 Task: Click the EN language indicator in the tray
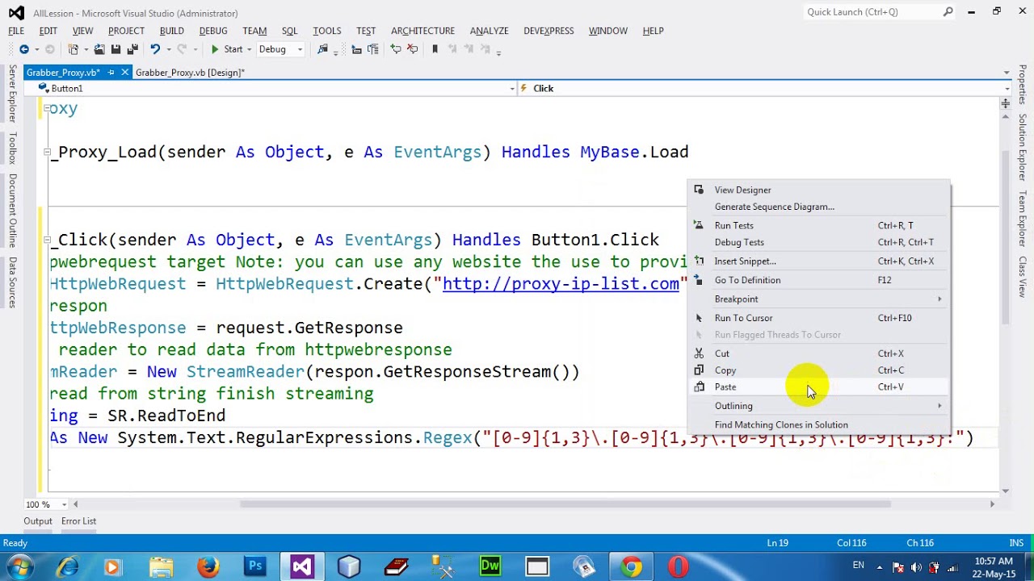pyautogui.click(x=859, y=566)
